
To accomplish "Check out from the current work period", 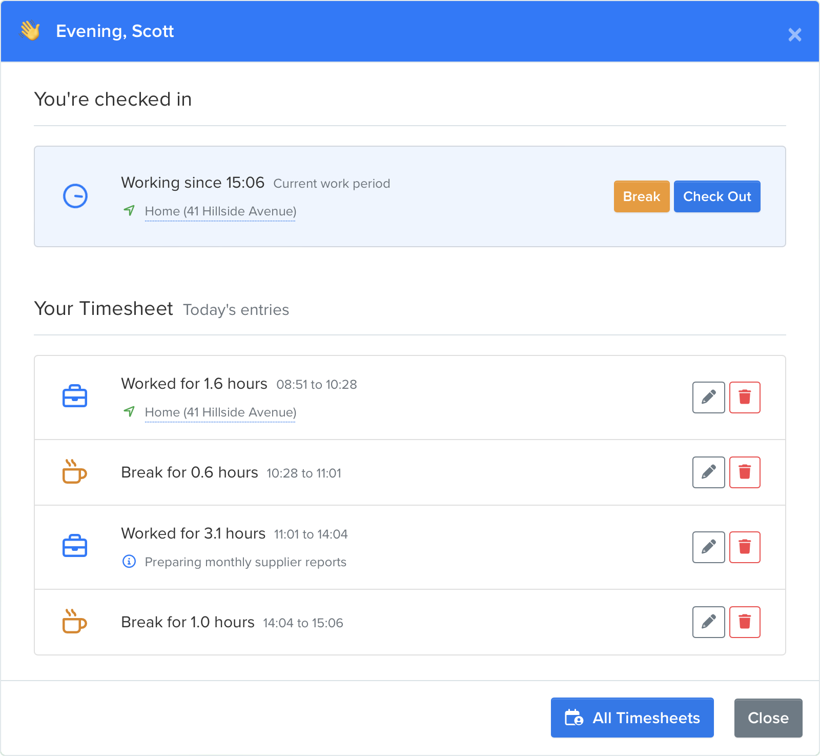I will click(x=717, y=196).
